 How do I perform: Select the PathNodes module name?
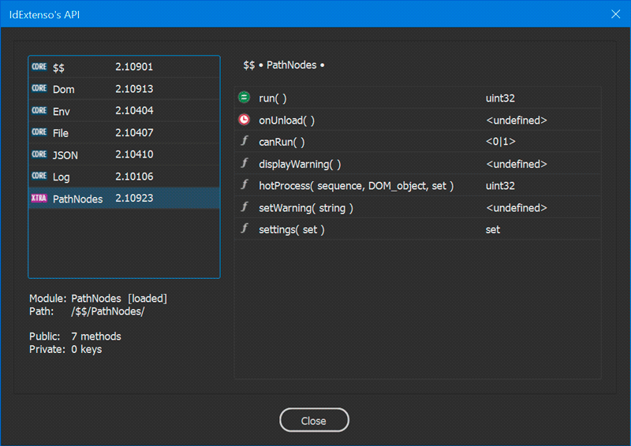coord(77,199)
